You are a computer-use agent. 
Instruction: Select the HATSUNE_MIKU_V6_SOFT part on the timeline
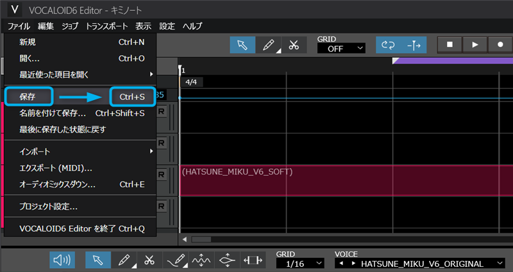click(346, 180)
